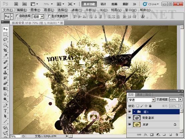The width and height of the screenshot is (185, 139).
Task: Open the tool preset picker arrow
Action: [x=12, y=16]
